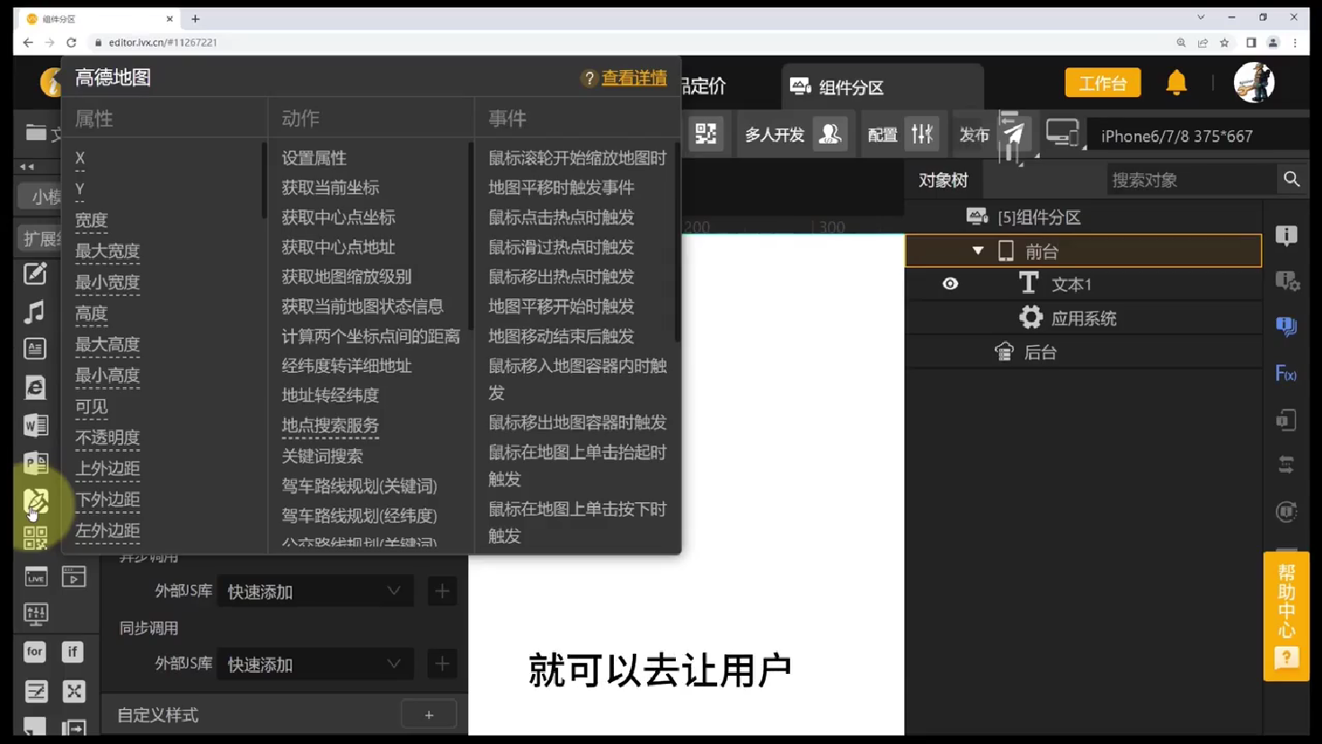
Task: Select the 'for' loop component
Action: 35,651
